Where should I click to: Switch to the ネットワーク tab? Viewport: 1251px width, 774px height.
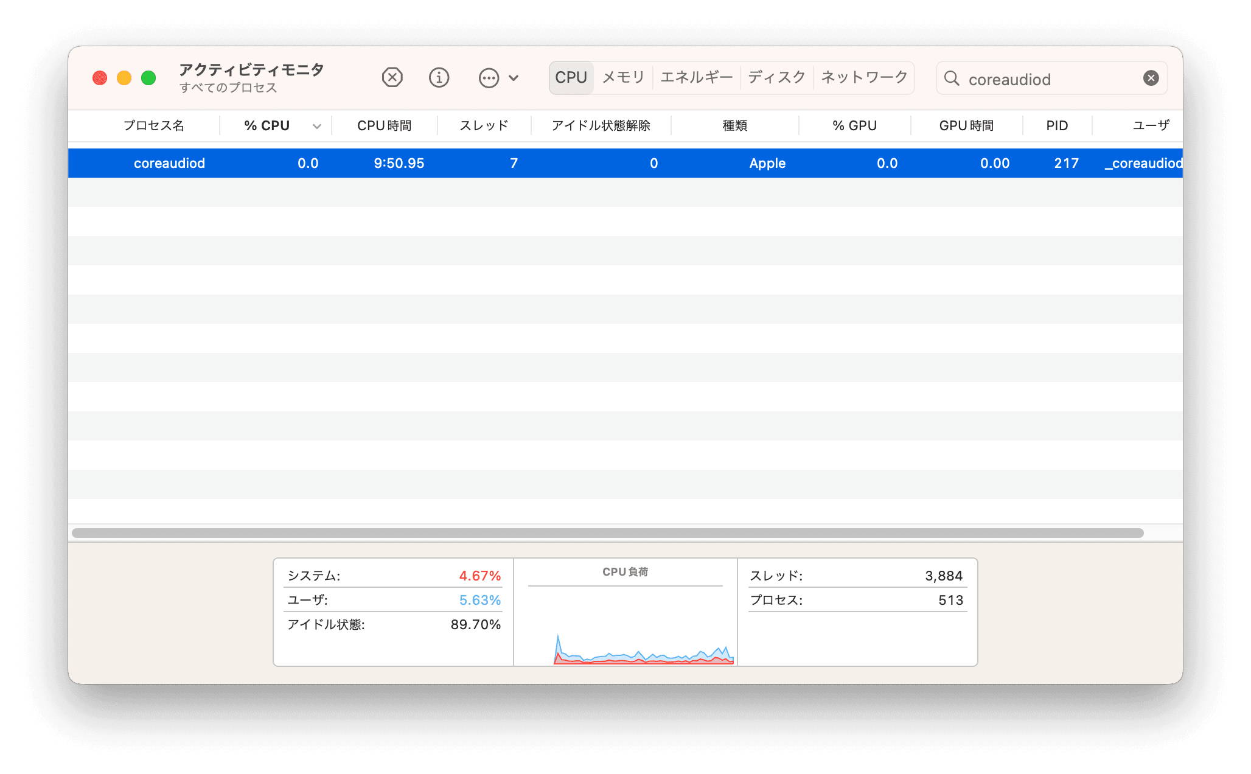tap(863, 77)
